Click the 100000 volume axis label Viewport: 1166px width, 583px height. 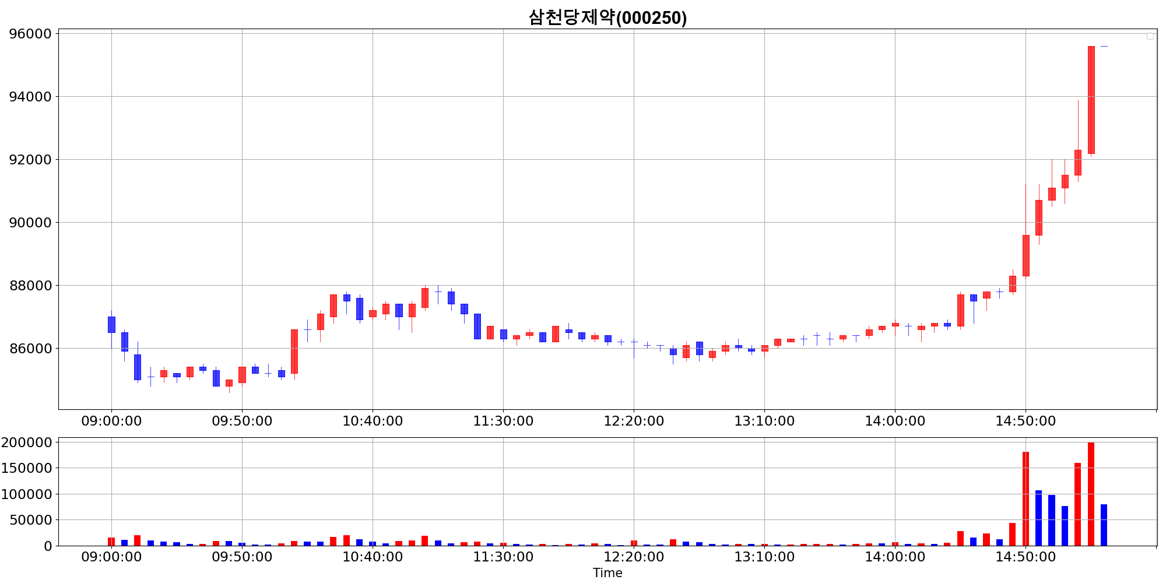26,494
